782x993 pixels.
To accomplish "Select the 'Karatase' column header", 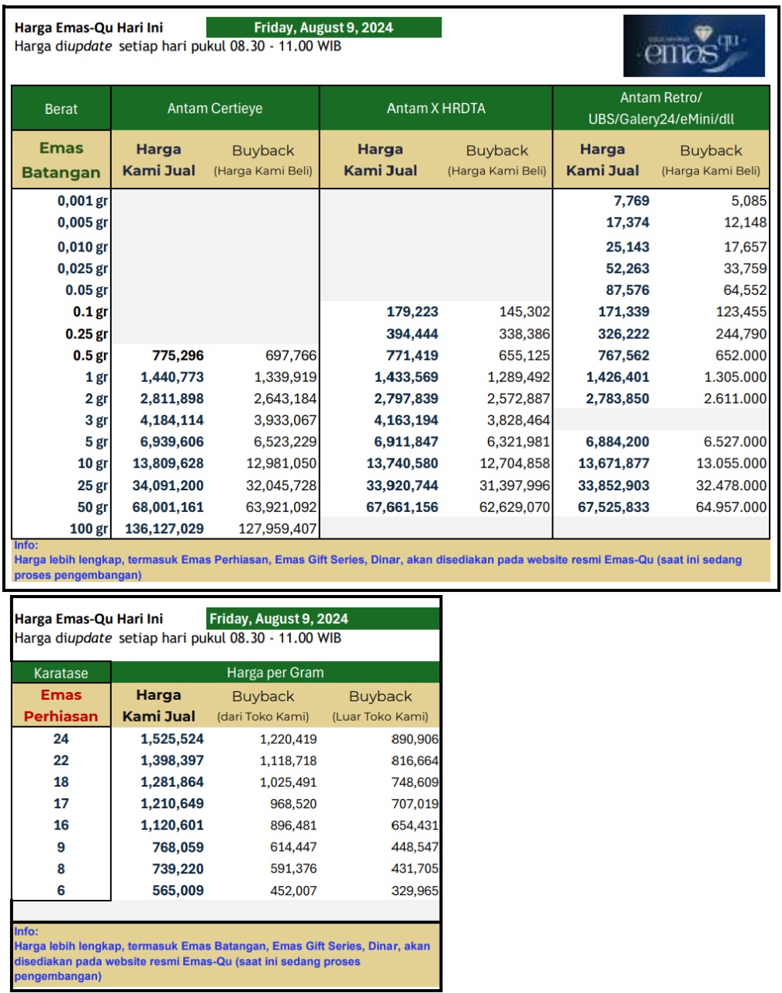I will pos(61,673).
